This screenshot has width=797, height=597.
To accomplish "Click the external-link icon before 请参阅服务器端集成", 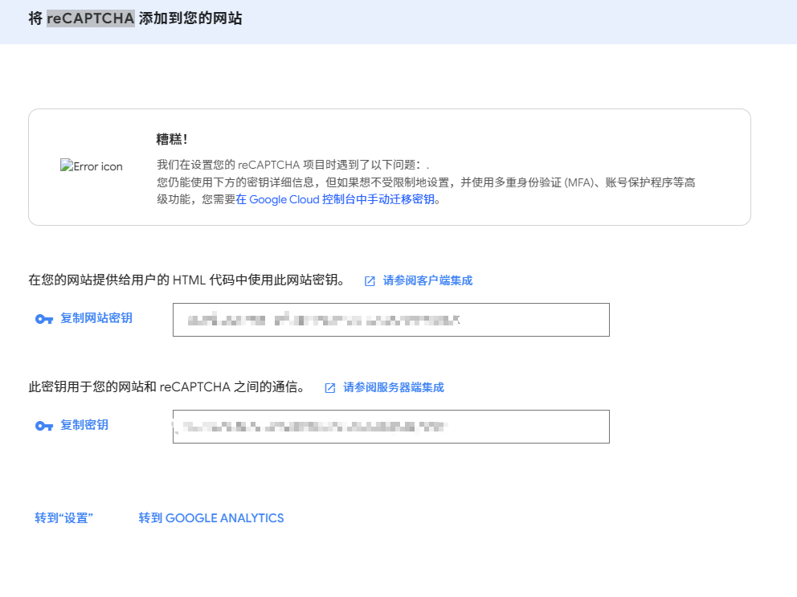I will 329,387.
